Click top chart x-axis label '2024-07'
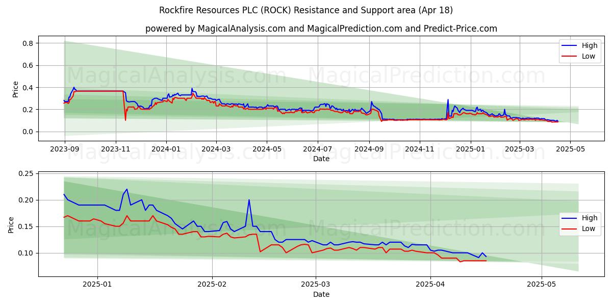612x306 pixels. point(318,149)
